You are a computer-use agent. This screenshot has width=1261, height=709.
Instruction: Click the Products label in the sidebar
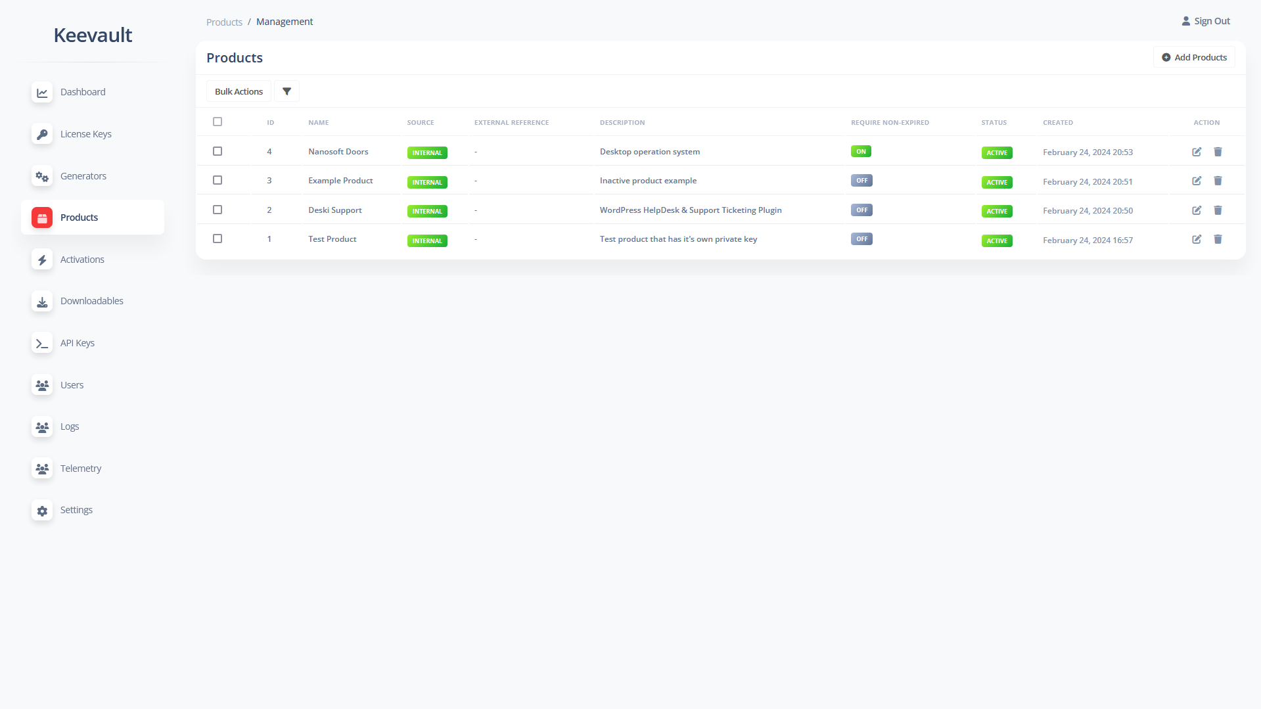tap(79, 217)
